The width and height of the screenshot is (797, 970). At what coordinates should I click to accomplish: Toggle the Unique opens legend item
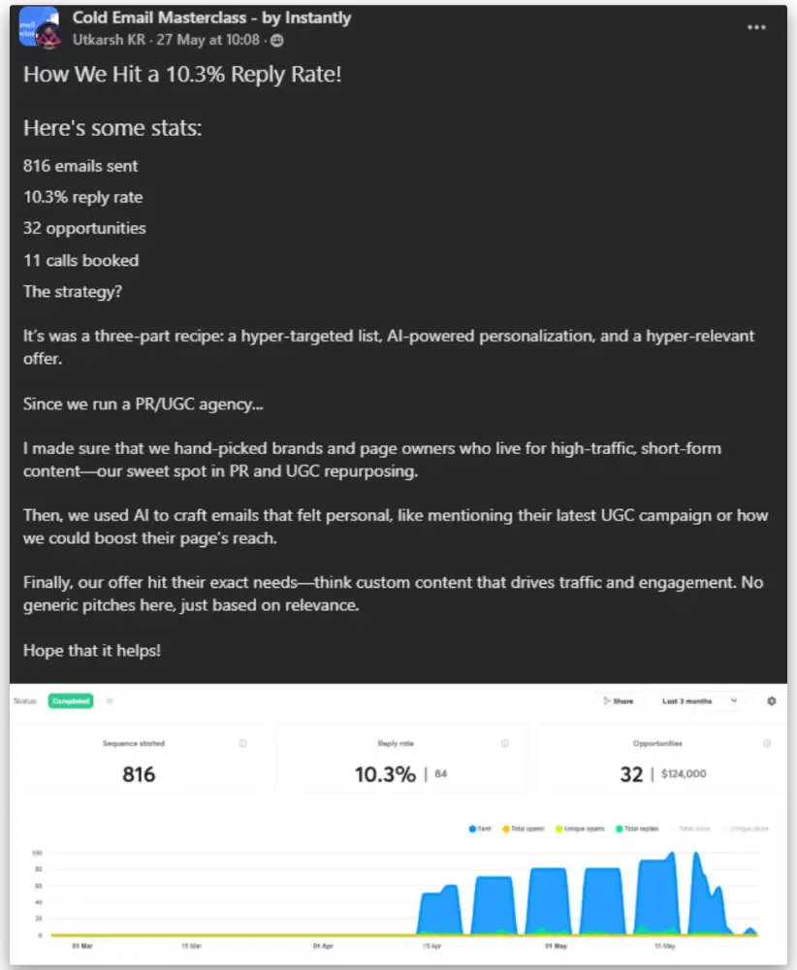[x=580, y=828]
